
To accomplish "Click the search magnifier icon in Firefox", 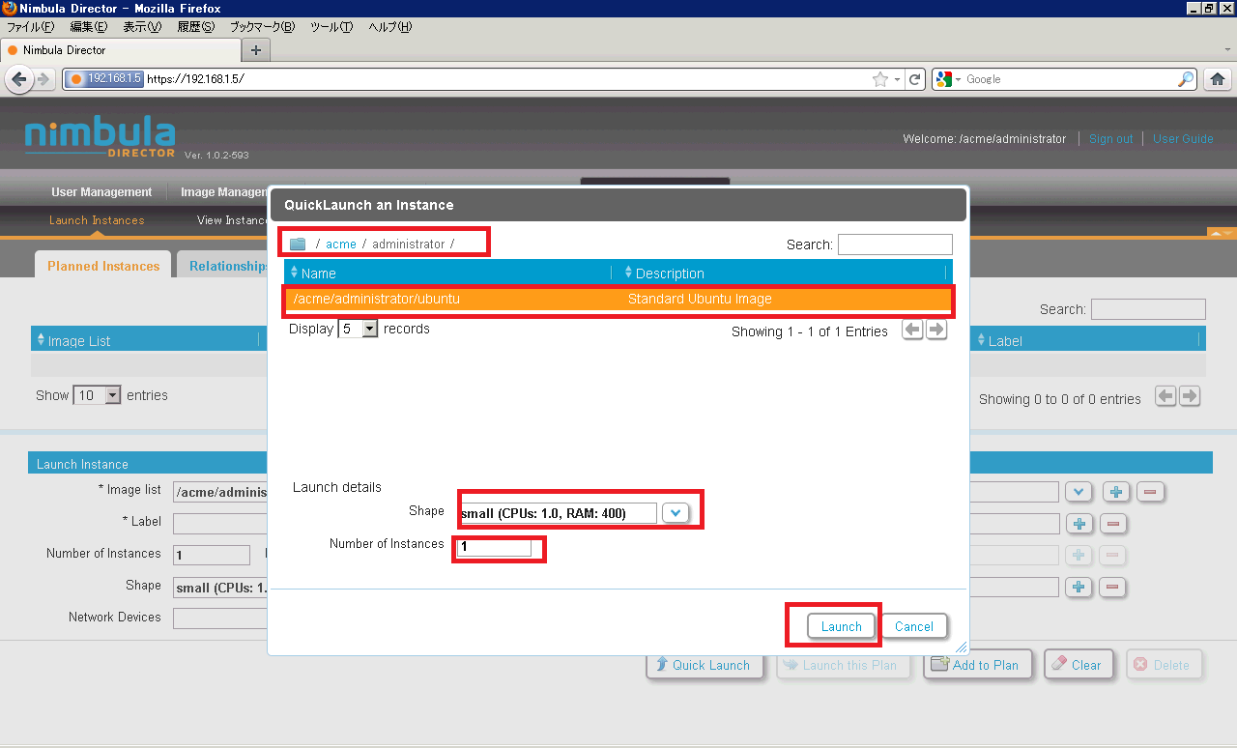I will pyautogui.click(x=1186, y=79).
